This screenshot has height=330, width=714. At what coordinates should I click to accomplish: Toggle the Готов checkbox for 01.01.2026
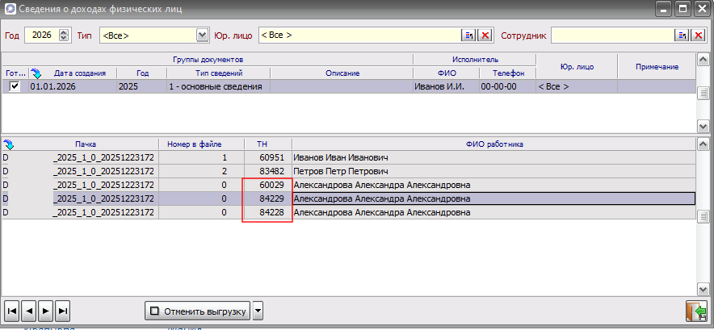[14, 86]
